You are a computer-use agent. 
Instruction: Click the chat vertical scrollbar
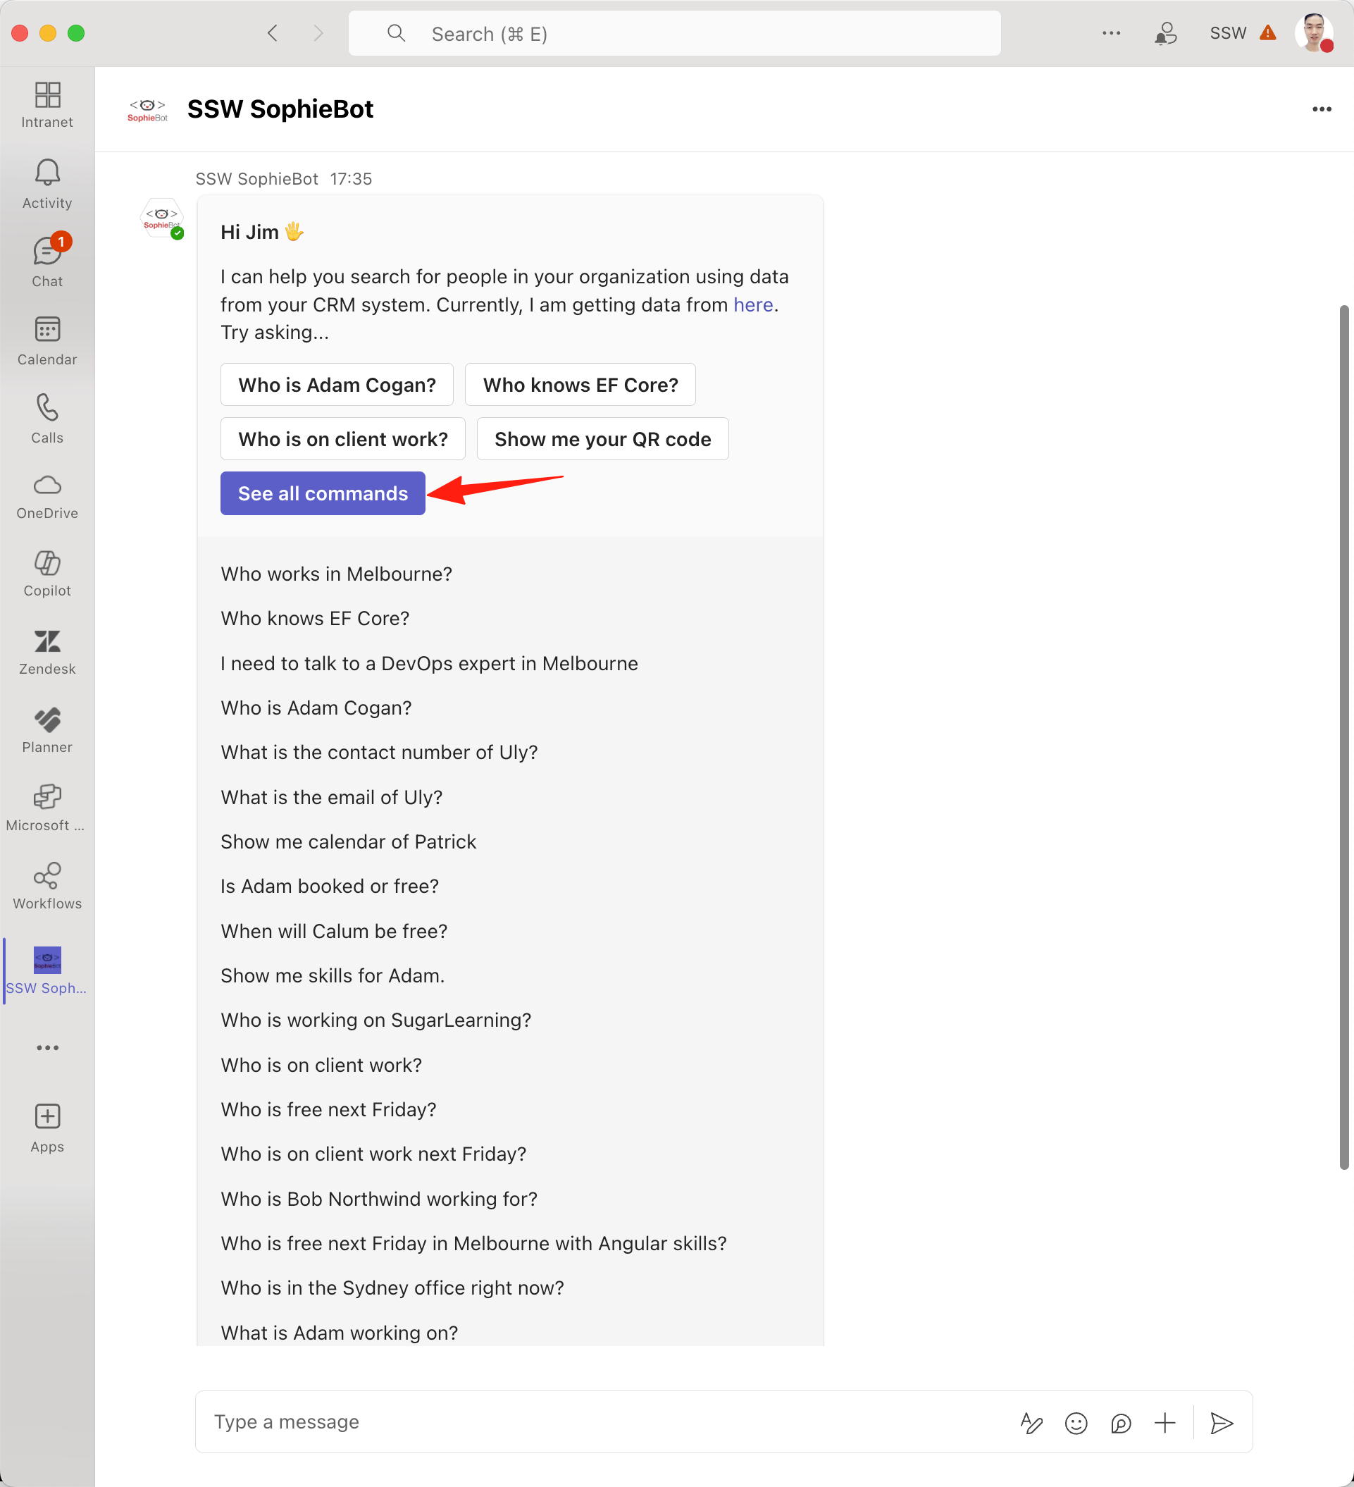point(1343,738)
